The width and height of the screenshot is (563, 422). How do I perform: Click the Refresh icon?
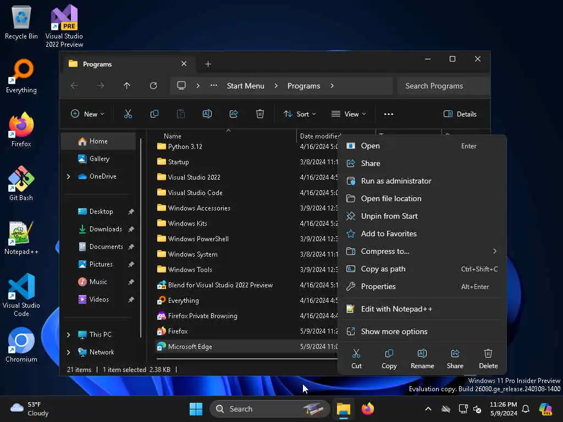pos(153,86)
